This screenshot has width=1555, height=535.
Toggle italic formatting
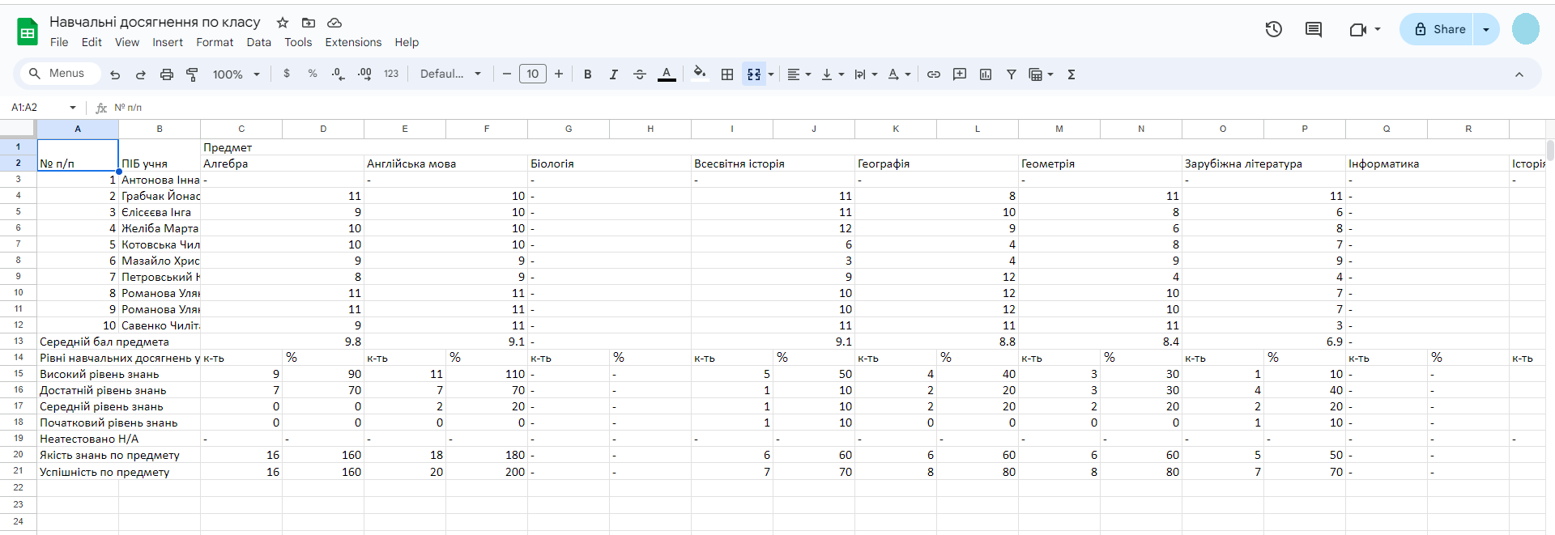coord(614,74)
